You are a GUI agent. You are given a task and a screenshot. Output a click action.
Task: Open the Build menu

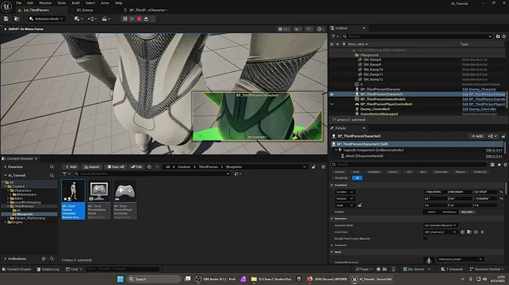(76, 3)
